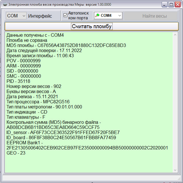Click the application icon in title bar
This screenshot has width=183, height=183.
pos(5,5)
